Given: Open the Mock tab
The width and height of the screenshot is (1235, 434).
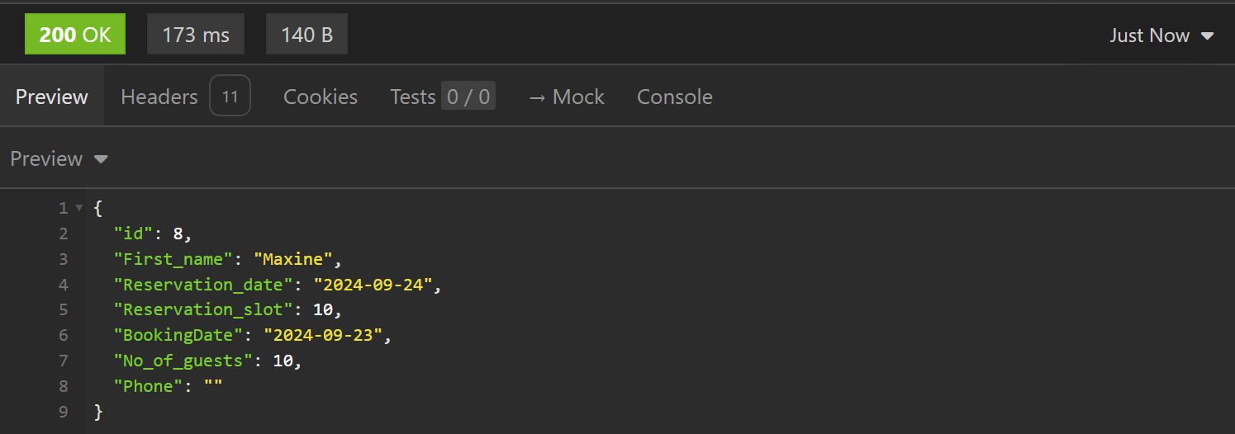Looking at the screenshot, I should (x=566, y=97).
